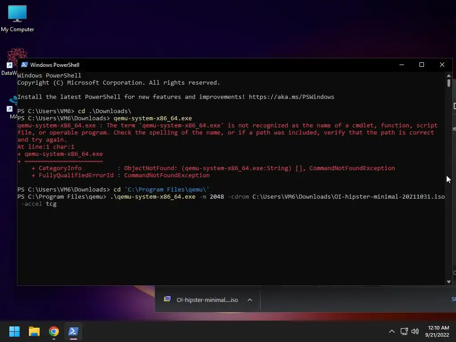Click the 'cd .\Downloads\' command text
The width and height of the screenshot is (456, 342).
tap(104, 111)
